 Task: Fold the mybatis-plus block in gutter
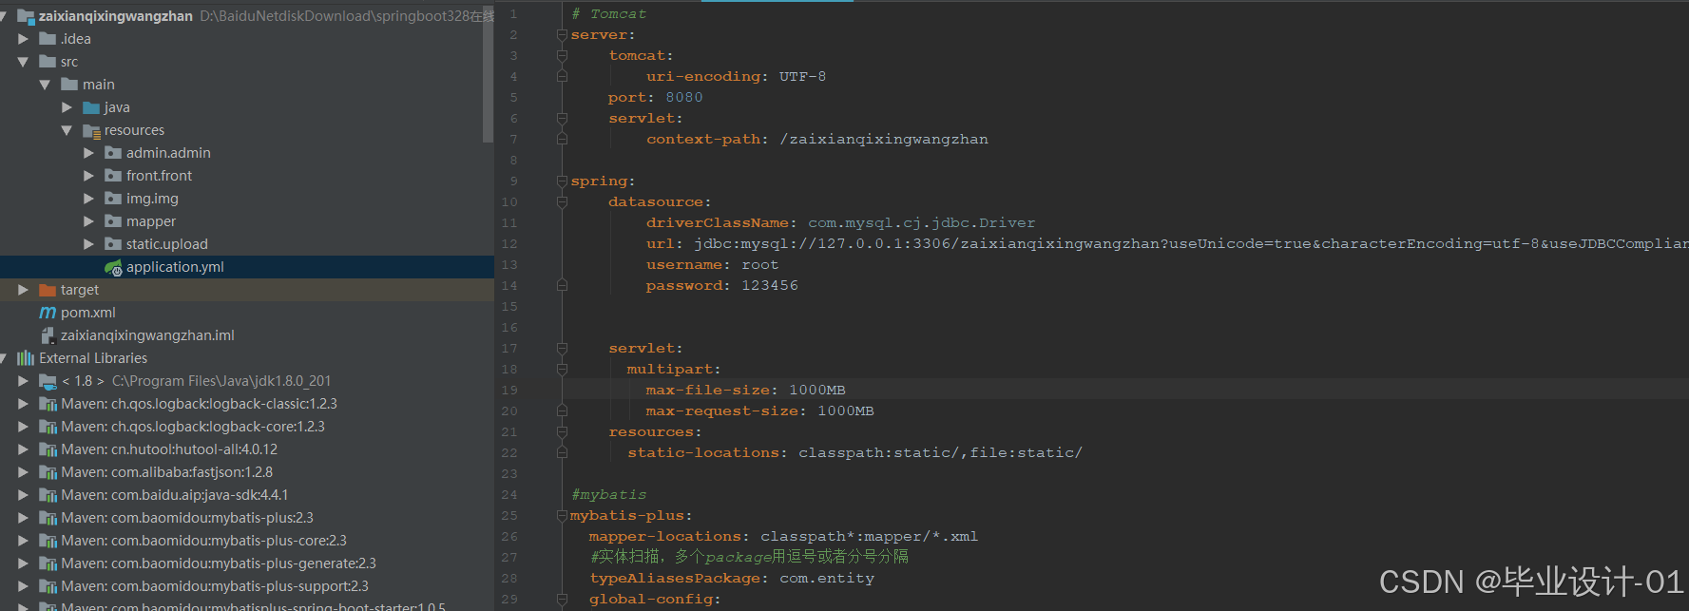point(562,516)
